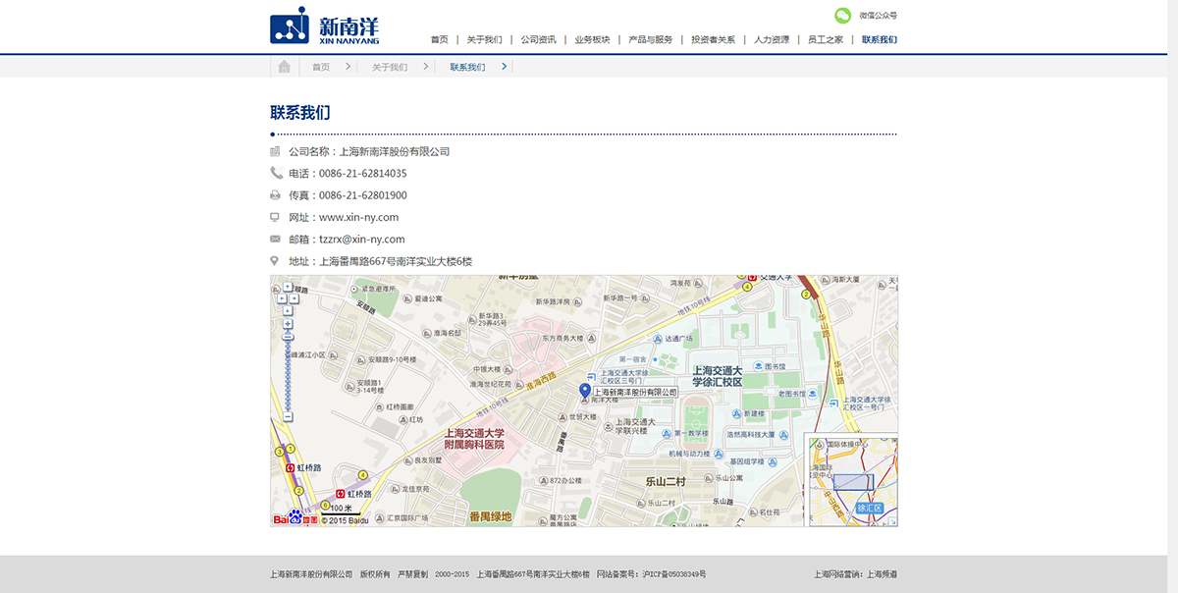
Task: Open the 业务板块 navigation menu
Action: 592,40
